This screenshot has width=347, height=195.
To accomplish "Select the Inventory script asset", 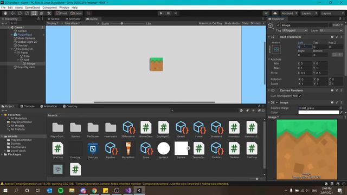I will pos(234,128).
